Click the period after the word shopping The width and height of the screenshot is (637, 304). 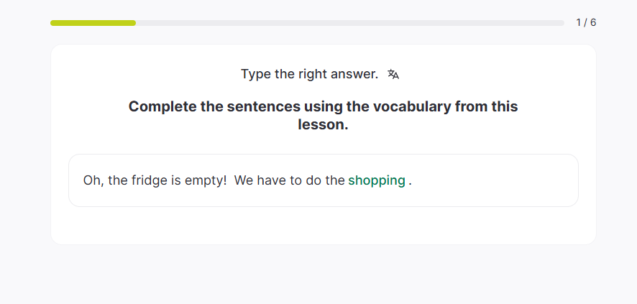coord(410,181)
